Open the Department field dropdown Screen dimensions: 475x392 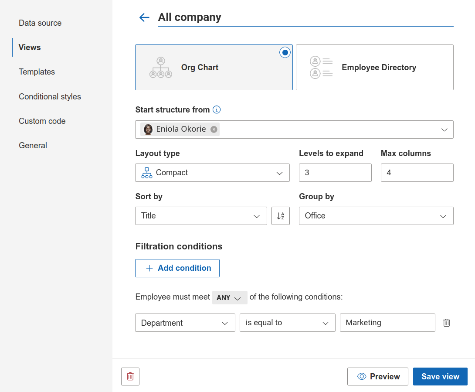tap(185, 323)
